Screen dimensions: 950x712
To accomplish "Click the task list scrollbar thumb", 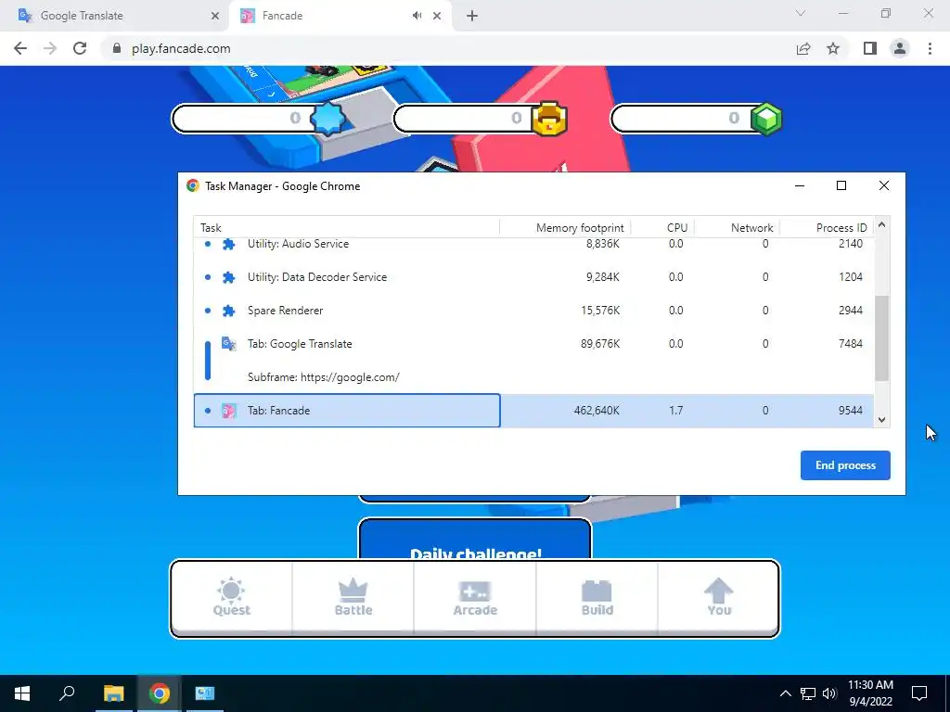I will (x=881, y=337).
